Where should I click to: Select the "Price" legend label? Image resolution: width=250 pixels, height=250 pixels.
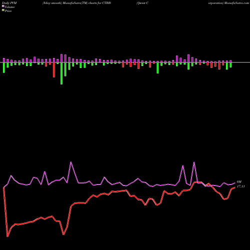pos(8,11)
